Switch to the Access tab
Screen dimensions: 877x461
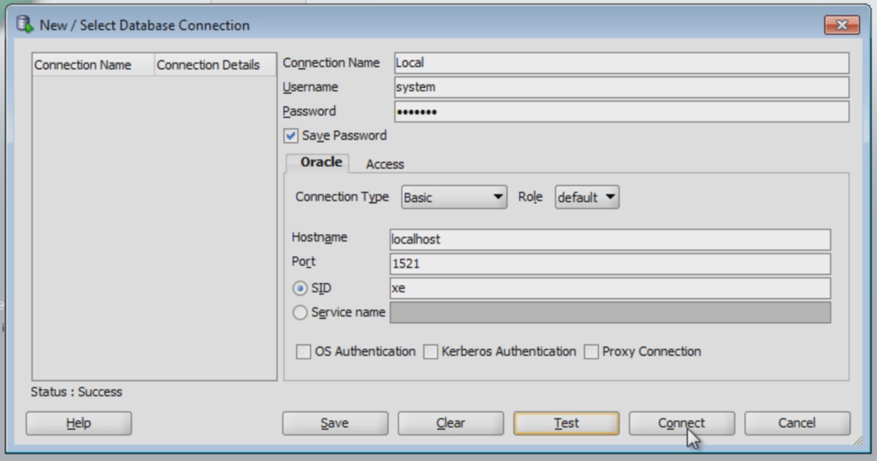click(385, 164)
